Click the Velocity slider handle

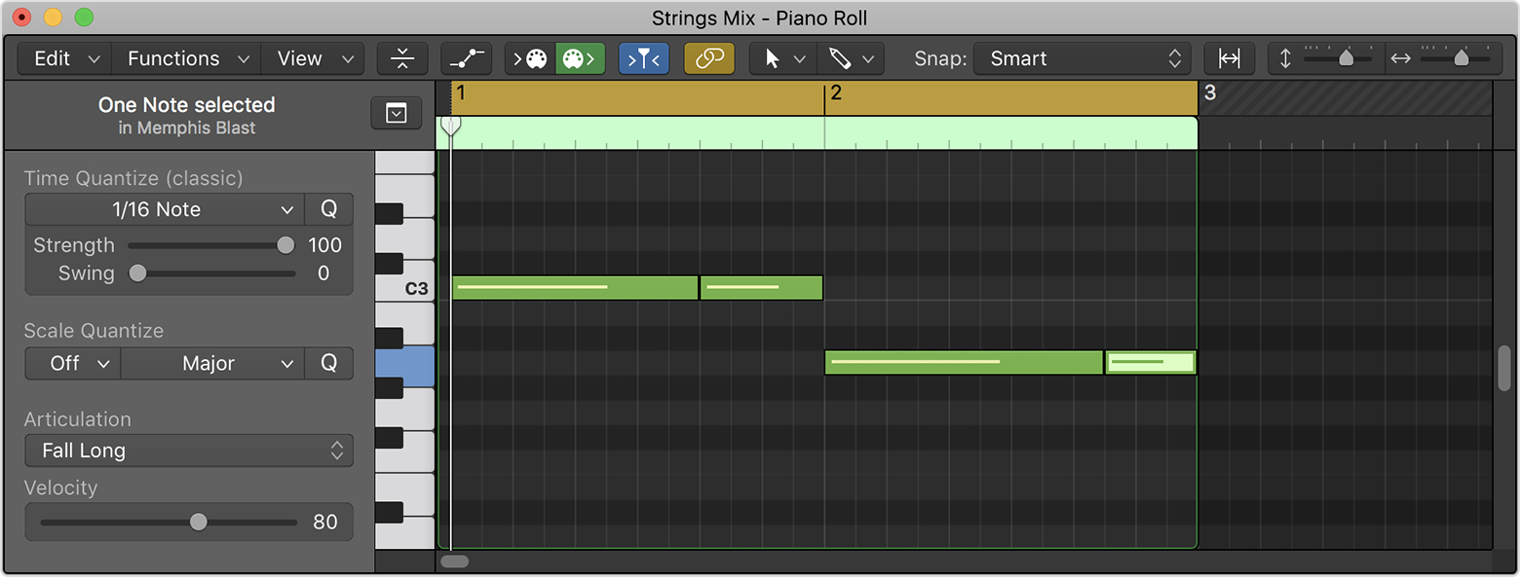199,523
